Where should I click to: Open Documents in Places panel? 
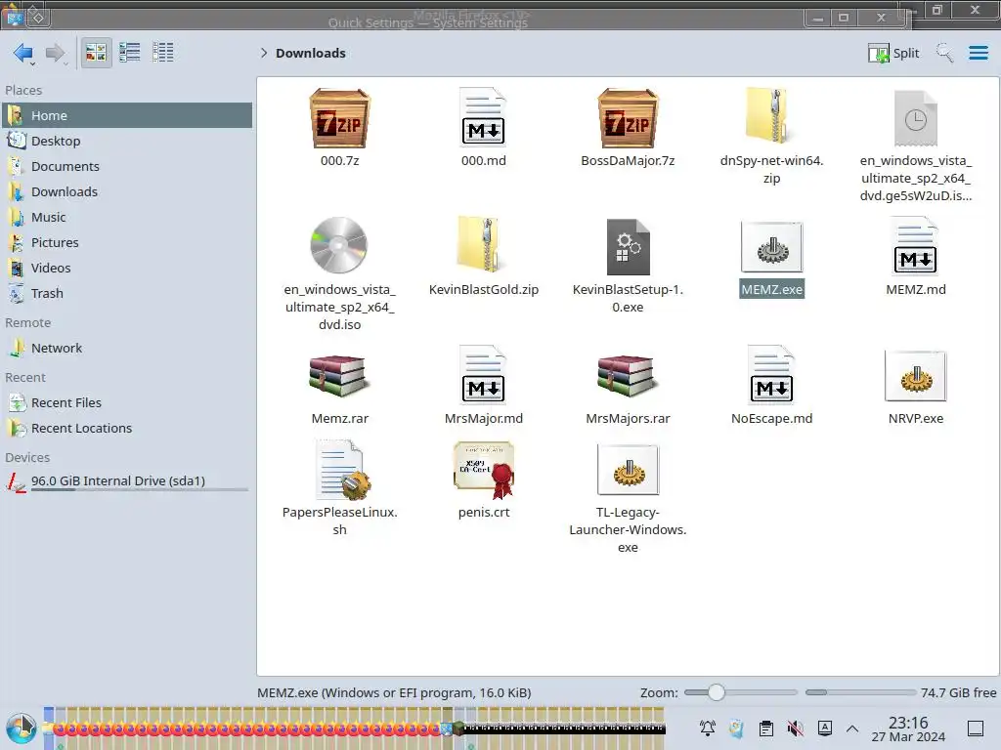click(x=127, y=166)
